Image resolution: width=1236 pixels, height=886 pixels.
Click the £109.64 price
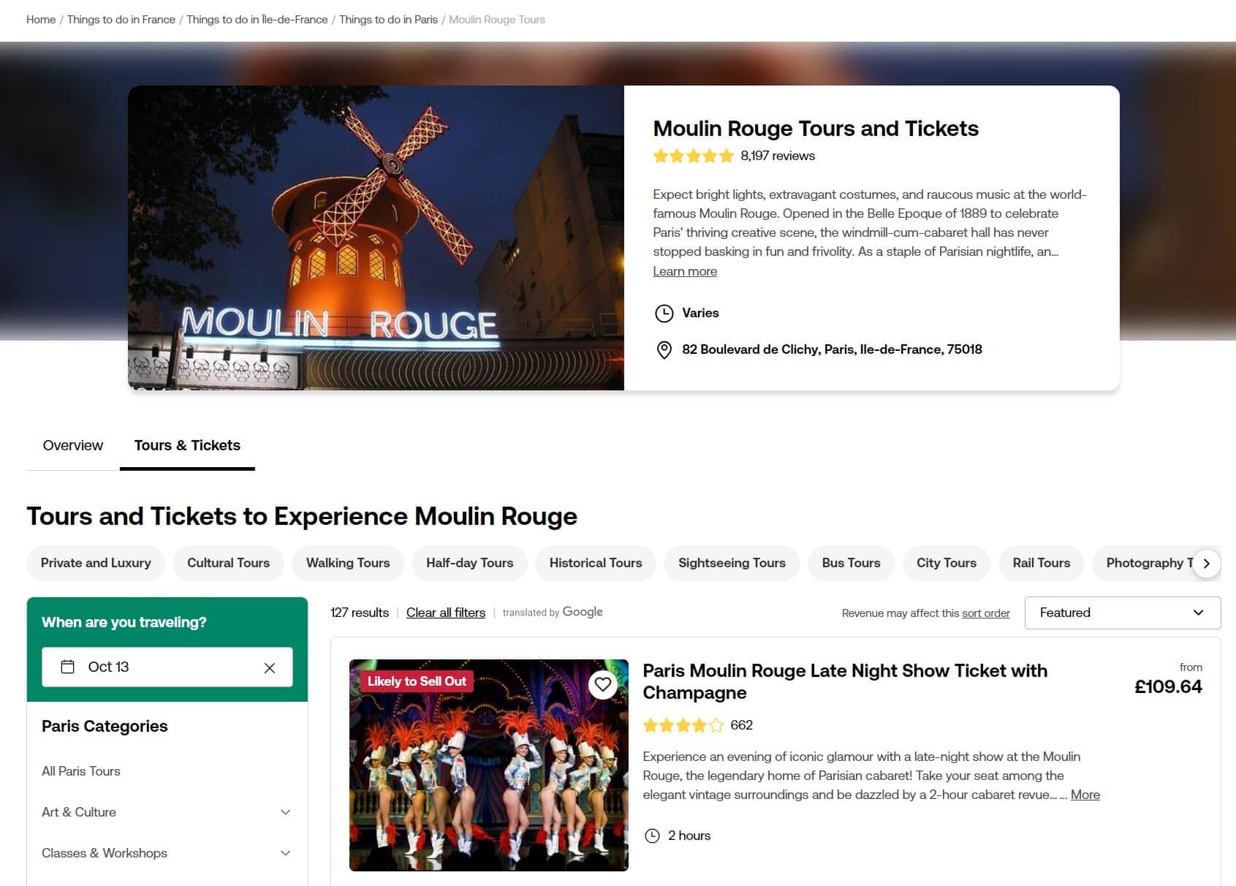1168,687
